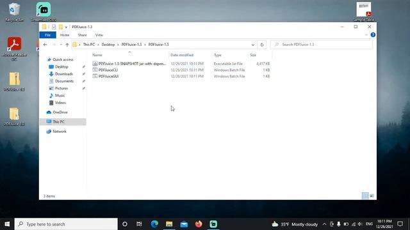Screen dimensions: 410x230
Task: Sort by Size column header
Action: coord(259,55)
